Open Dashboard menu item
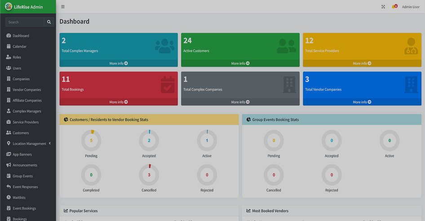 28,35
